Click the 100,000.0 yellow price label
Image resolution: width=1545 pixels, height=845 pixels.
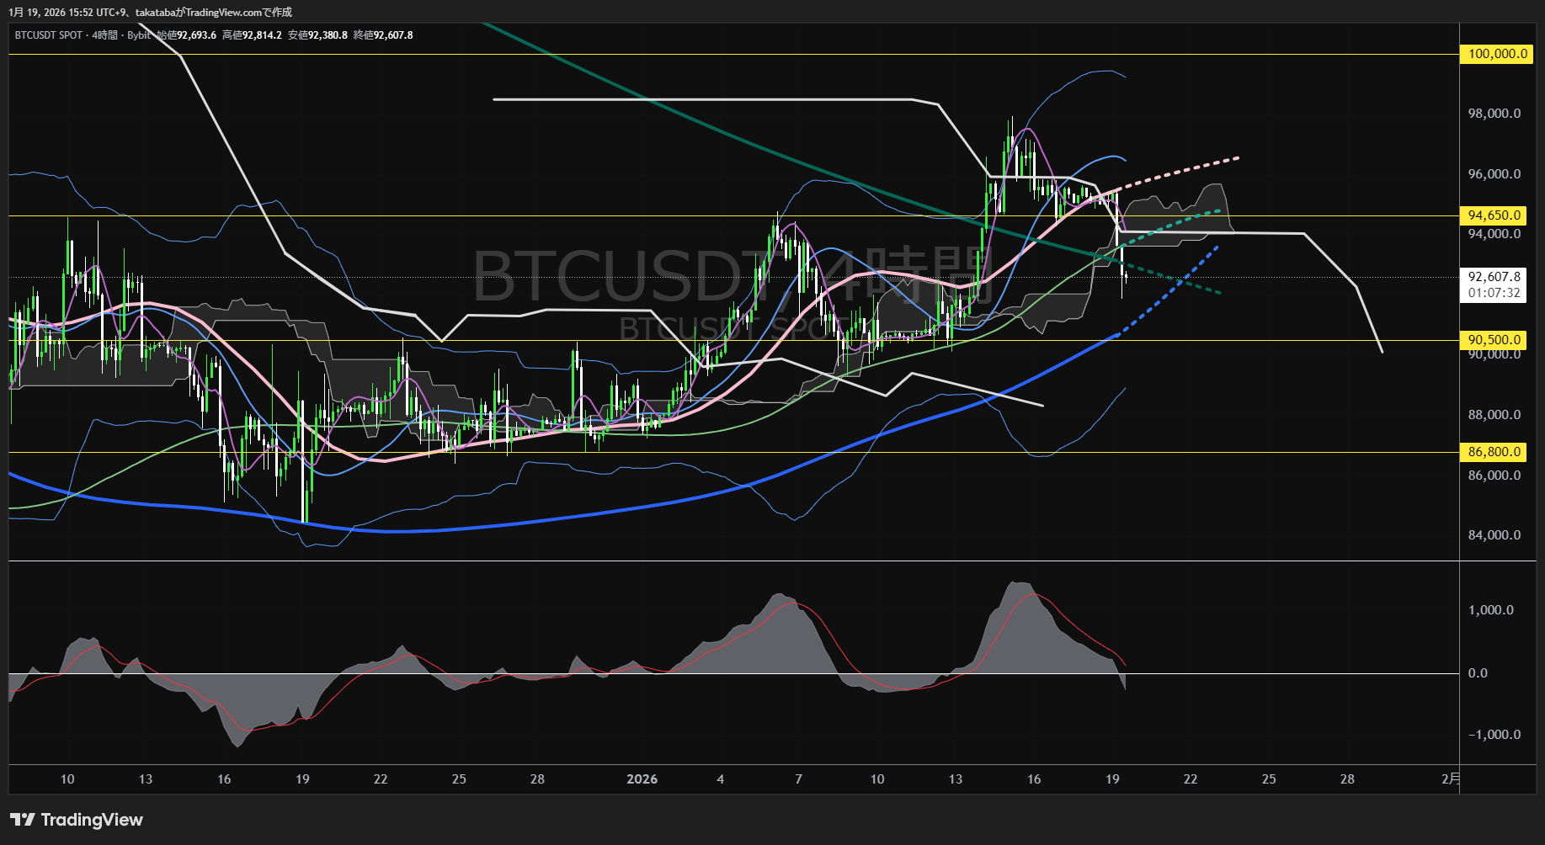point(1497,54)
